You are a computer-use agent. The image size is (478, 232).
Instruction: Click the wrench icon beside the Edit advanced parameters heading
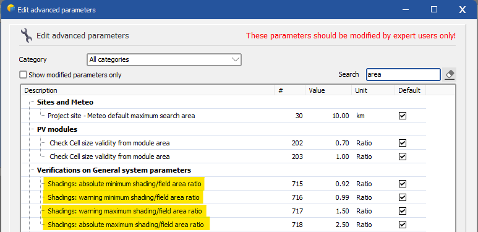[26, 36]
